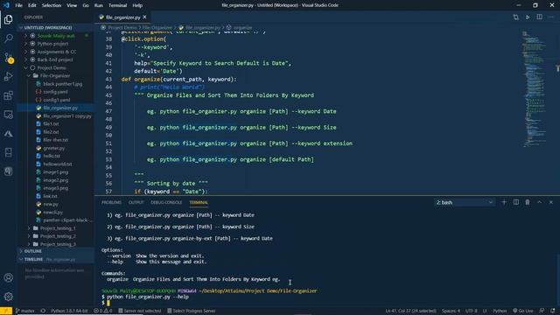
Task: Open the notifications bell in status bar
Action: point(553,311)
